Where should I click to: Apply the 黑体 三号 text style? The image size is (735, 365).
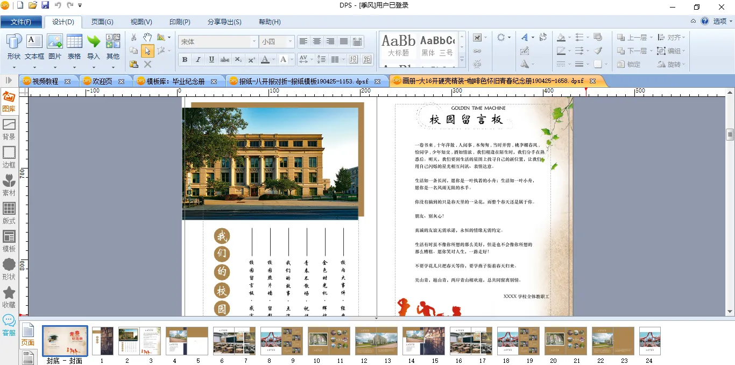pos(437,45)
